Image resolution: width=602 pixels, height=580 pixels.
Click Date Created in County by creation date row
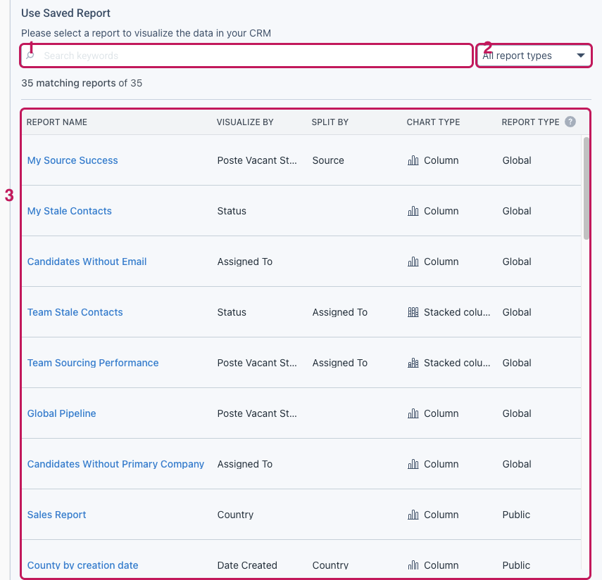[x=247, y=565]
